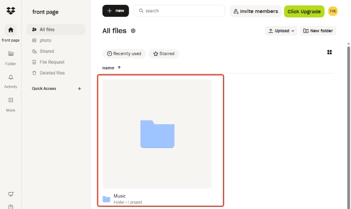
Task: Open the Folder icon in left rail
Action: [x=11, y=53]
